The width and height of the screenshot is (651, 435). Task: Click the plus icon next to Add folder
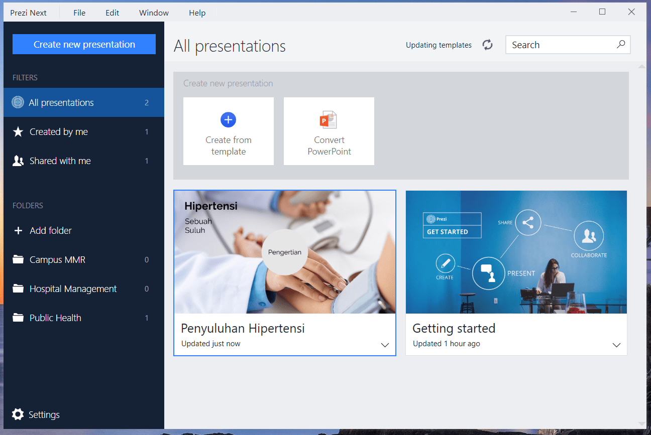(x=18, y=231)
